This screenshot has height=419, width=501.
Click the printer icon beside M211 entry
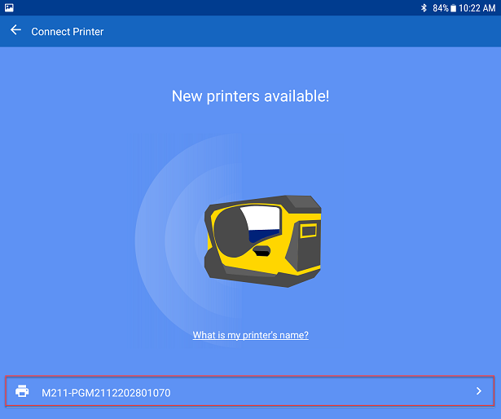click(22, 391)
